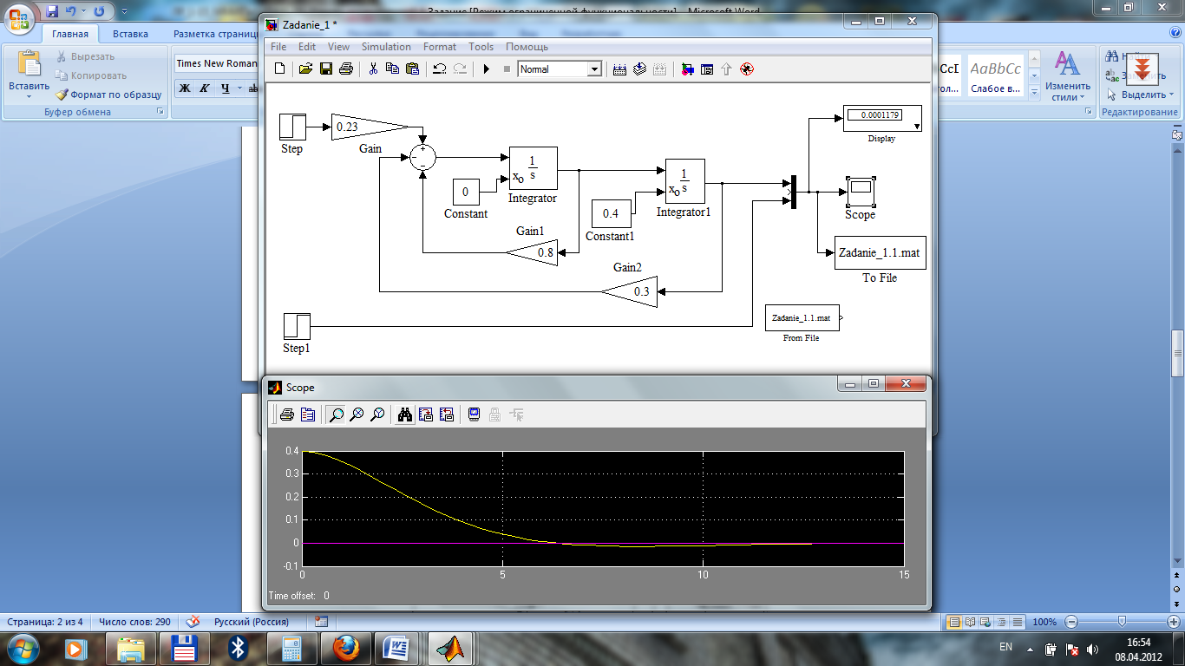Select the From File block
Image resolution: width=1185 pixels, height=666 pixels.
point(802,318)
